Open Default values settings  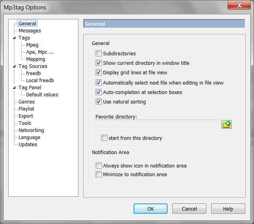point(42,95)
